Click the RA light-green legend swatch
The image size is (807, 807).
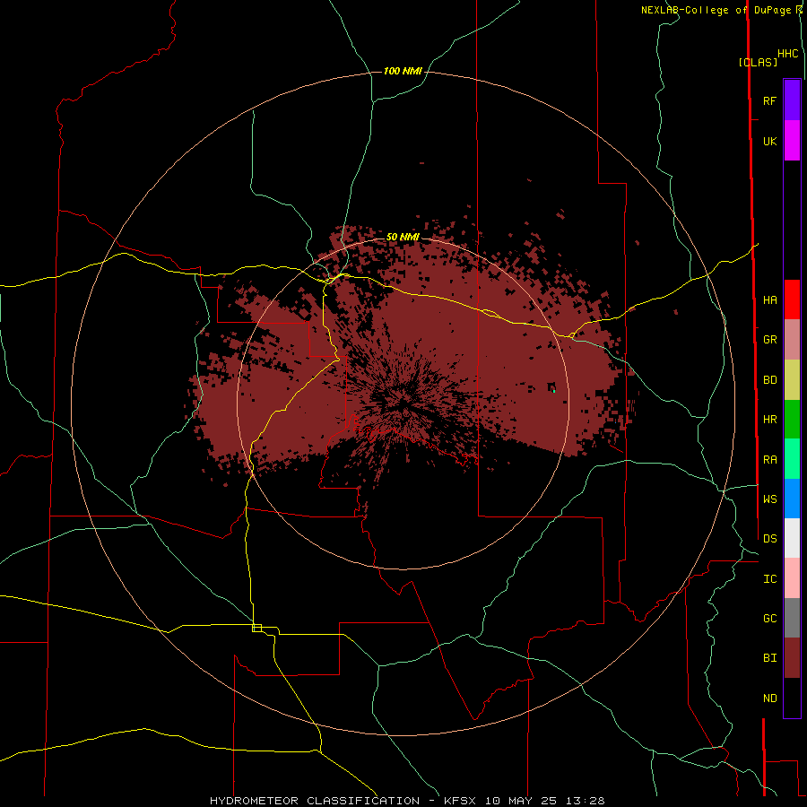tap(792, 459)
